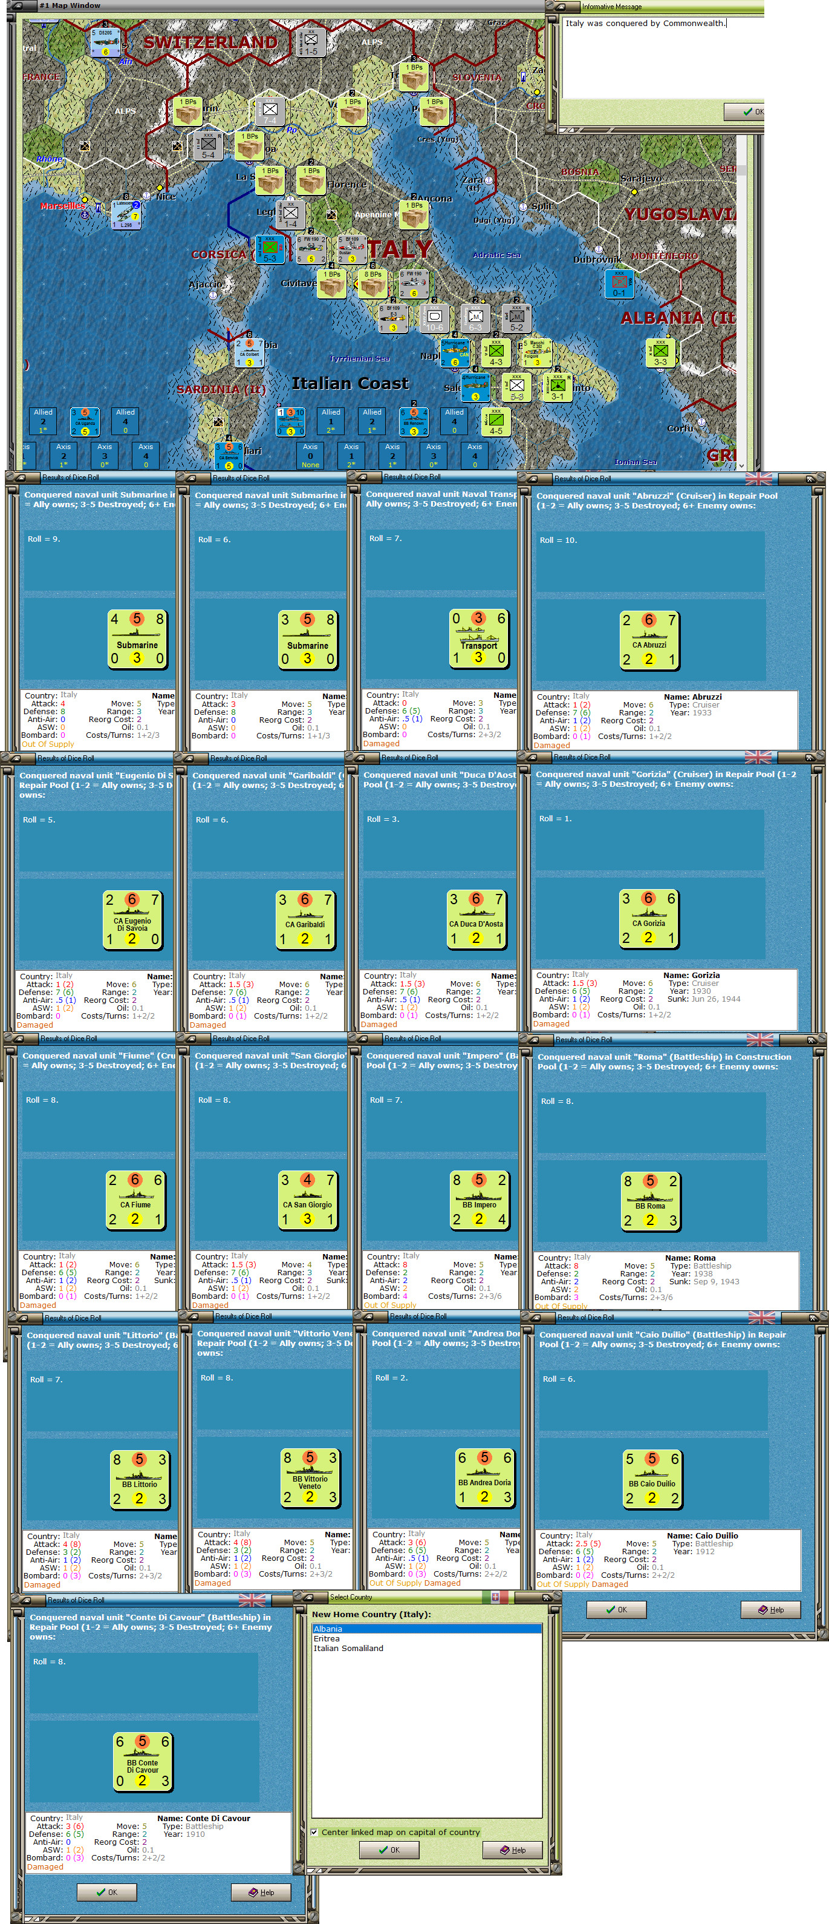Click the Submarine counter with attack 3
The width and height of the screenshot is (829, 1924).
click(307, 639)
